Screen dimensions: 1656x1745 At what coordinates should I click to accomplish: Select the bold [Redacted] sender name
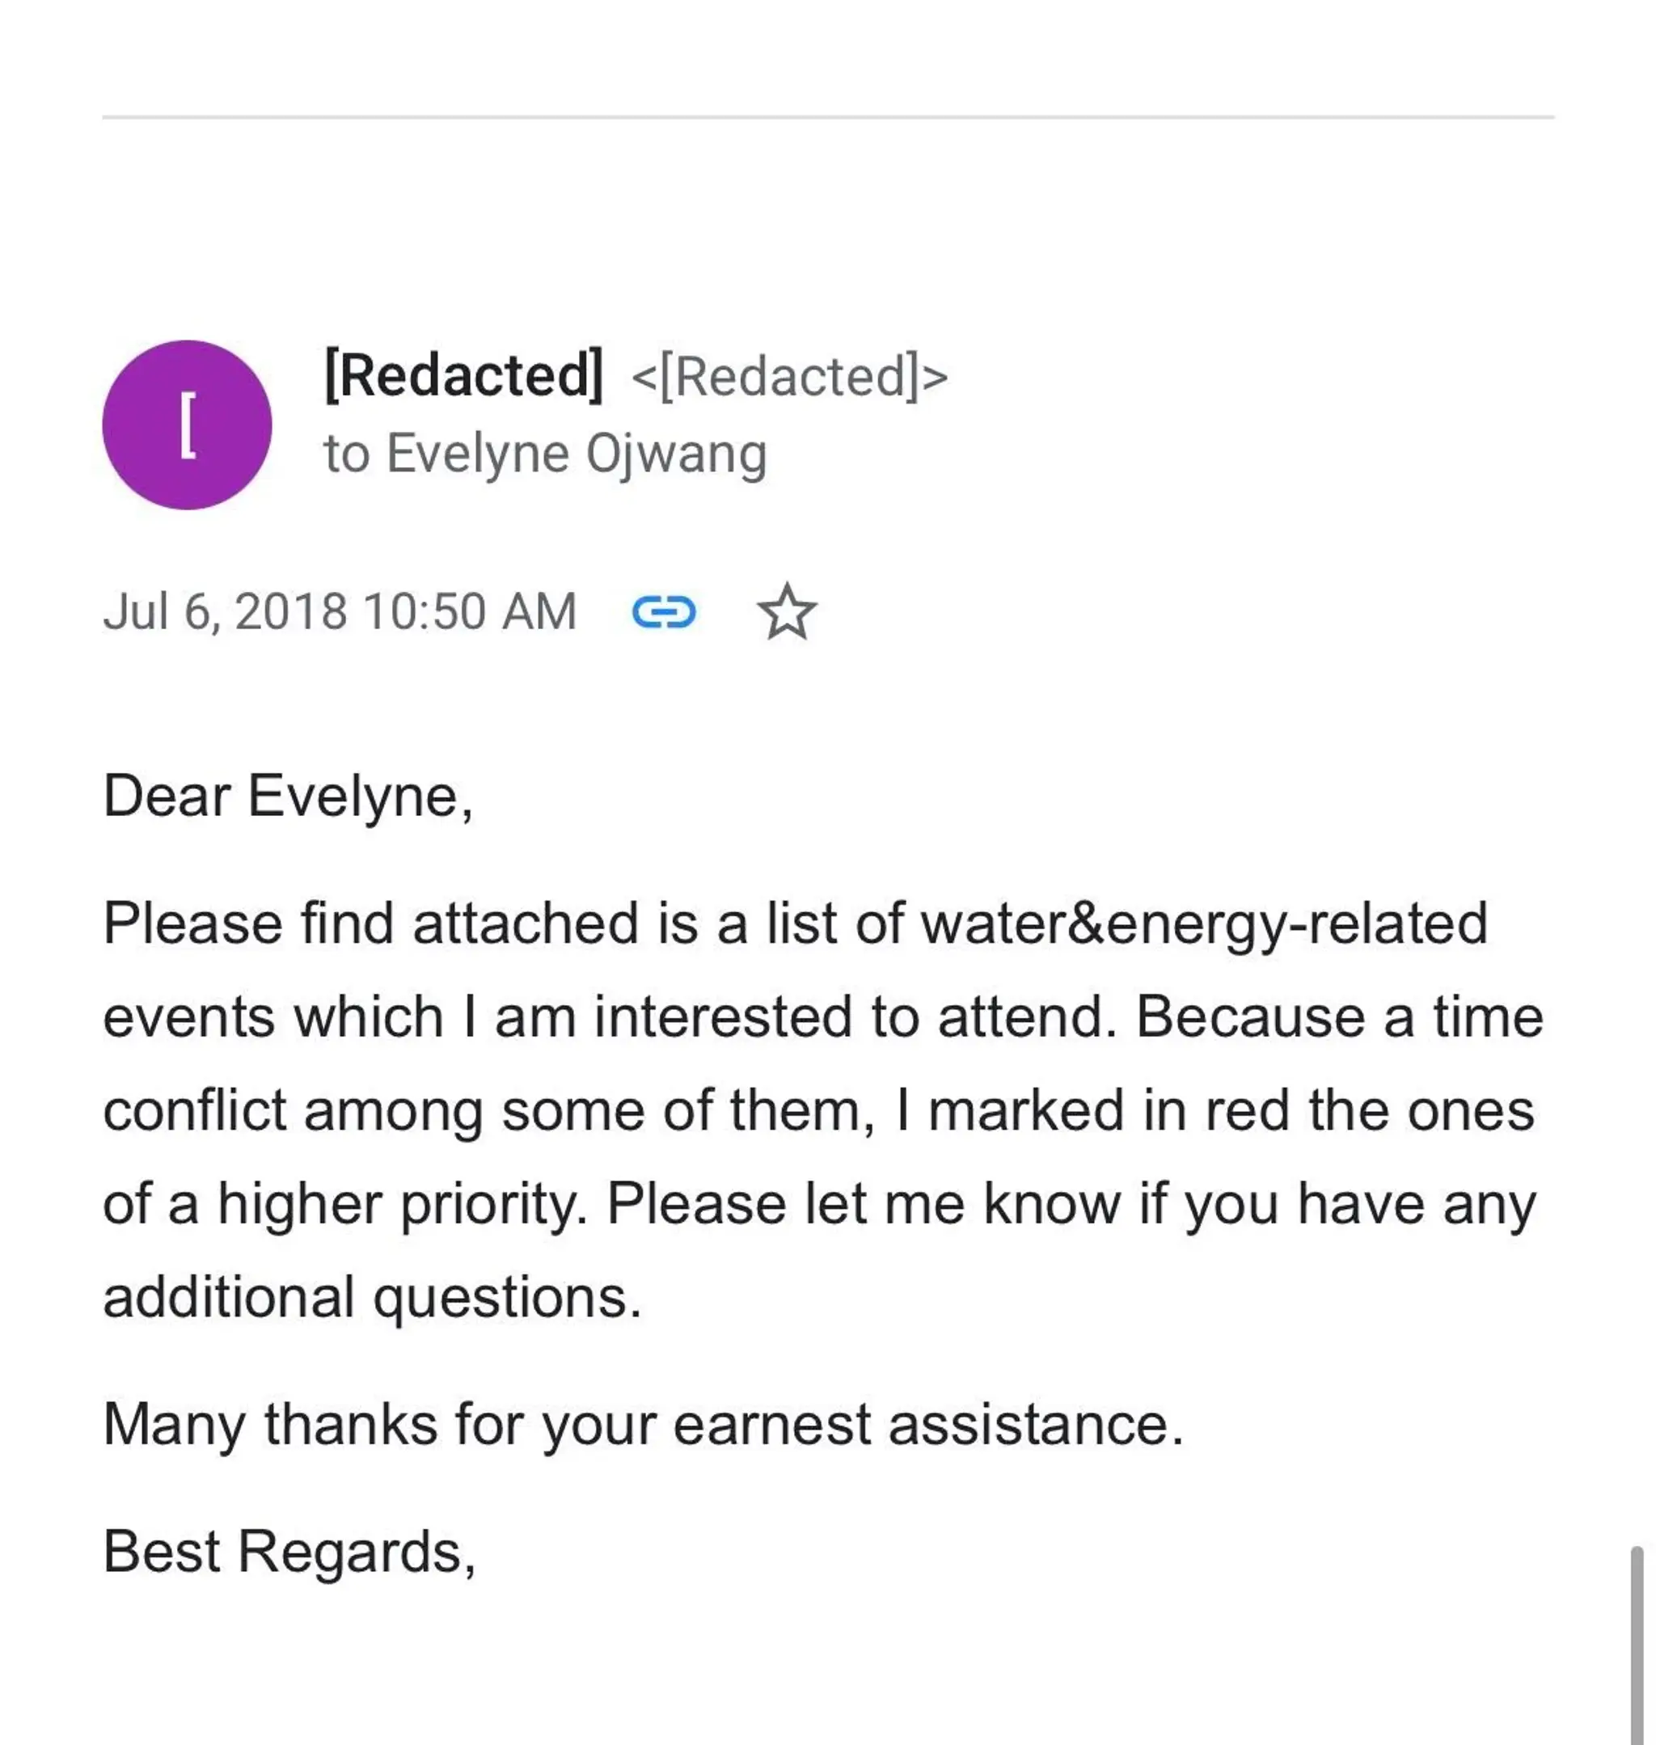[x=463, y=375]
